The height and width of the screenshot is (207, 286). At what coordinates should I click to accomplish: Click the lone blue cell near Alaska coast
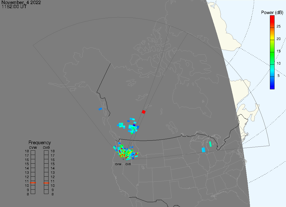100,109
